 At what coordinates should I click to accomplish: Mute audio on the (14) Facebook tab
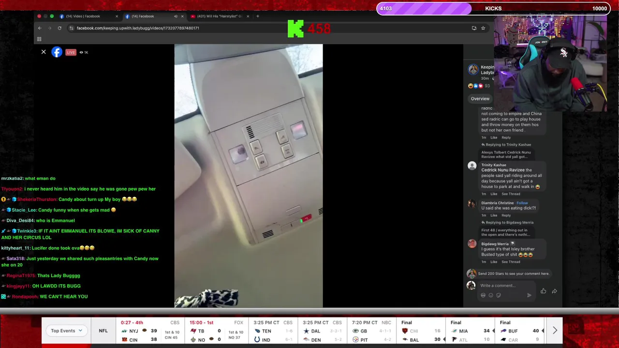176,16
